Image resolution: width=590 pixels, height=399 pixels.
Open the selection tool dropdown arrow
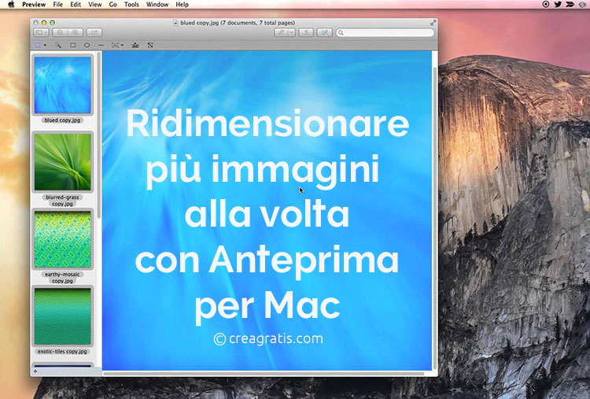45,45
